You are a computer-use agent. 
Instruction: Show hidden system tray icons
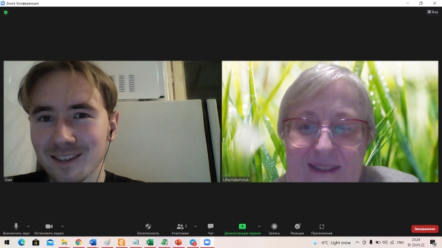(357, 242)
